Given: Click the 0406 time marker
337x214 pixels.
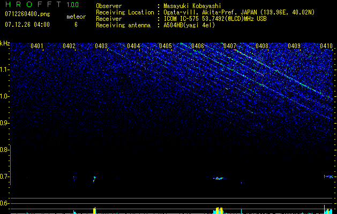Looking at the screenshot, I should pyautogui.click(x=198, y=46).
